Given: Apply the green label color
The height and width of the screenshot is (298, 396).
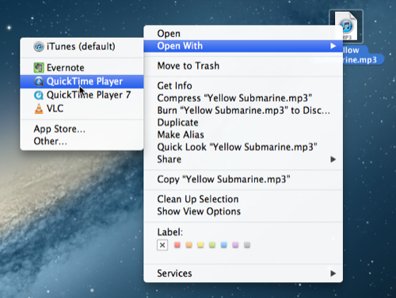Looking at the screenshot, I should pos(212,245).
